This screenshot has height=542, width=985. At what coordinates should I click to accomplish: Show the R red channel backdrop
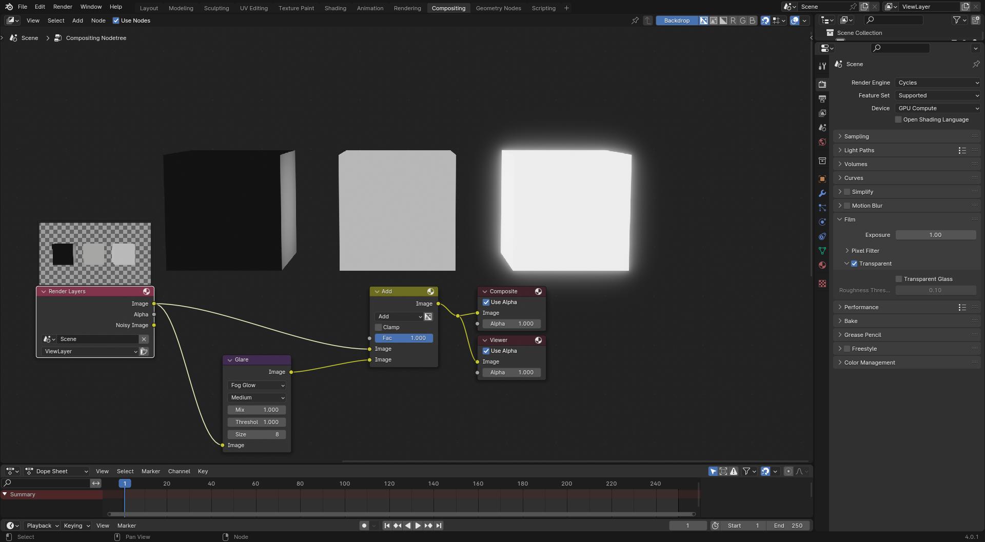pos(733,21)
